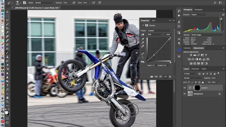
Task: Open the Kind filter dropdown in Layers
Action: [190, 74]
